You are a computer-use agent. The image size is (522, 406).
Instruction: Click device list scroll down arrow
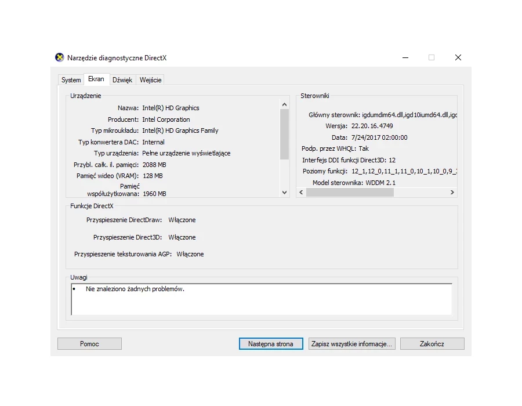(284, 193)
